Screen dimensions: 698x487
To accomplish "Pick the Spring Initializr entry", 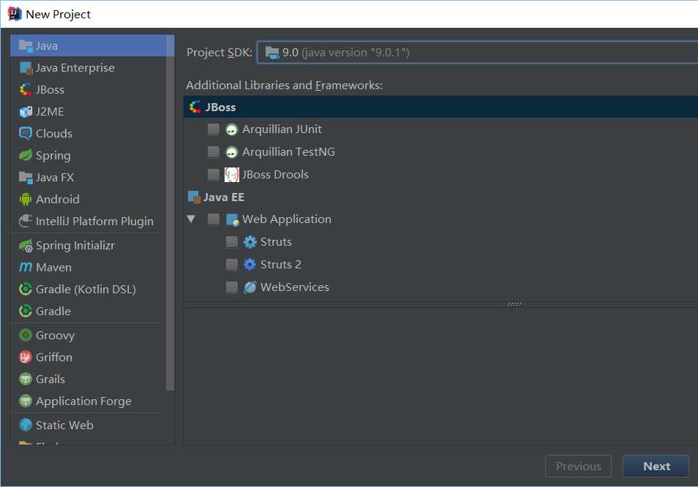I will (x=88, y=246).
